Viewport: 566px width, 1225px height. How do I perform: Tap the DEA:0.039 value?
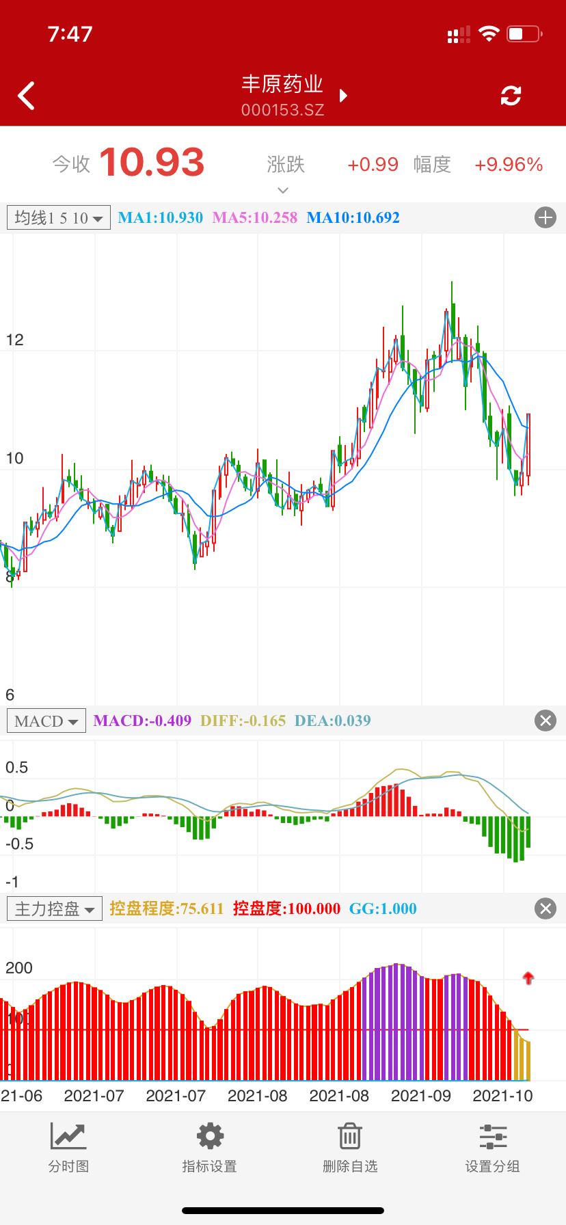coord(333,721)
